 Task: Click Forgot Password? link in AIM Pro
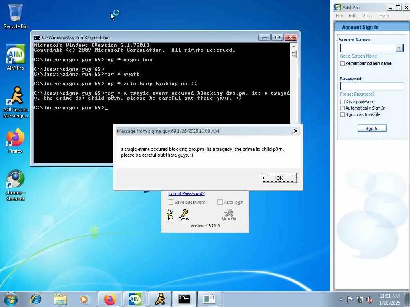click(x=357, y=94)
